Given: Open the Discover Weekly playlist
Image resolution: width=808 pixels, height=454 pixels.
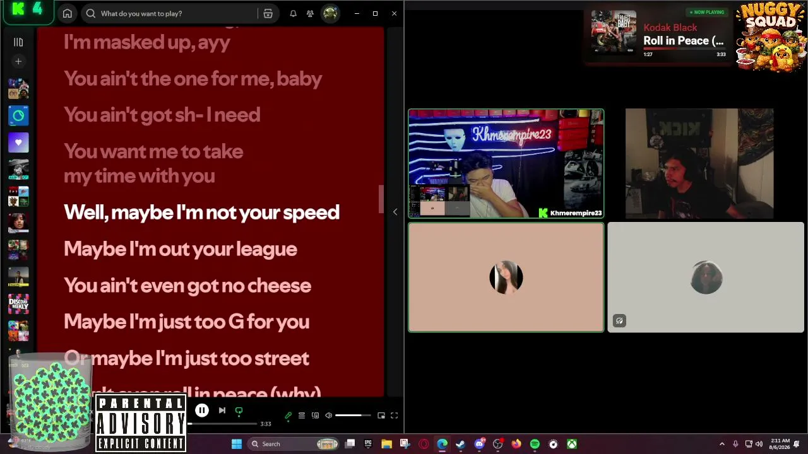Looking at the screenshot, I should [x=18, y=305].
